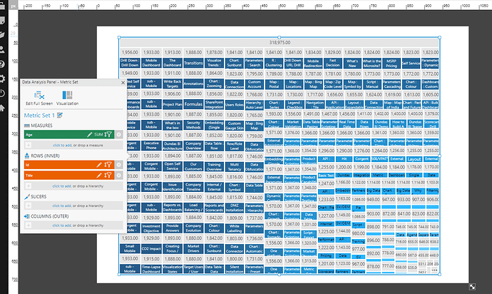
Task: Open the Metric Set 1 title link
Action: point(39,116)
